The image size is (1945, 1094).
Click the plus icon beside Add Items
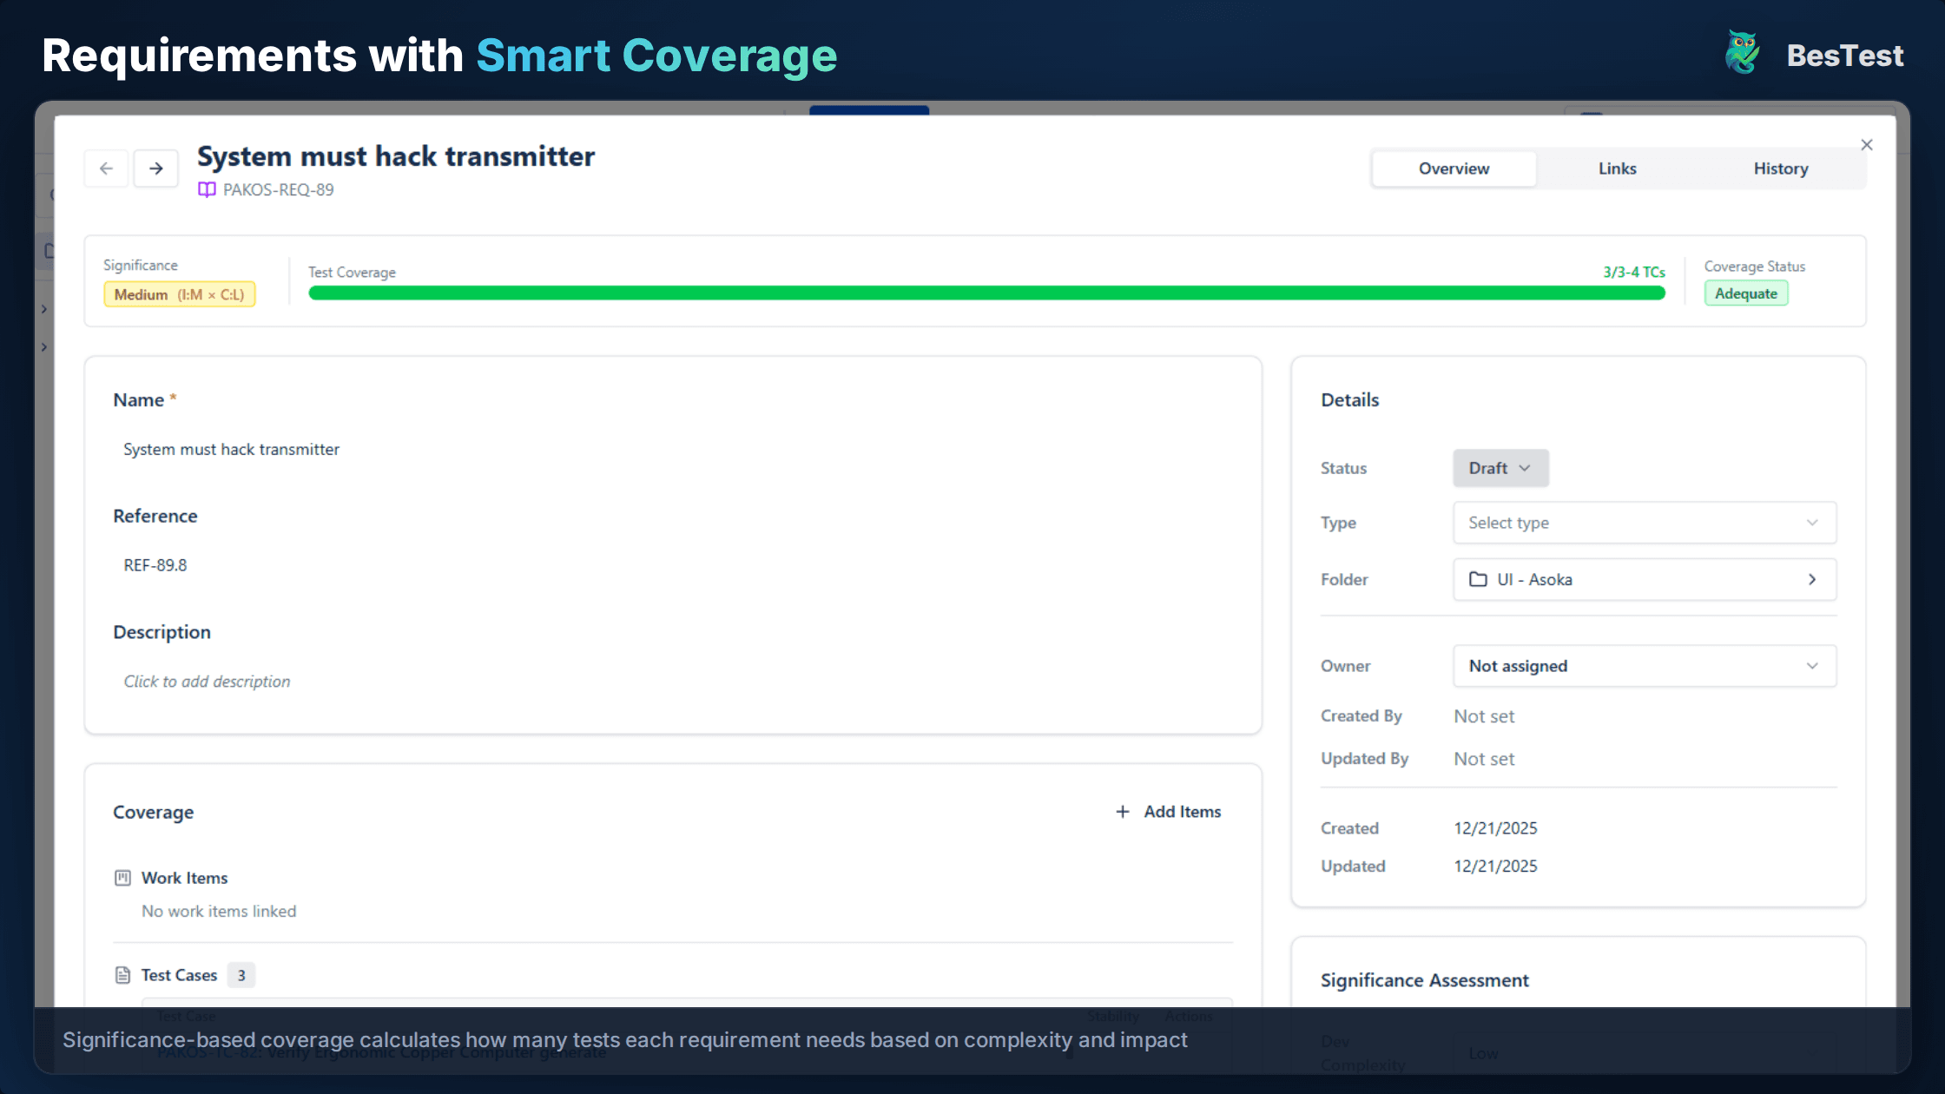[1124, 811]
